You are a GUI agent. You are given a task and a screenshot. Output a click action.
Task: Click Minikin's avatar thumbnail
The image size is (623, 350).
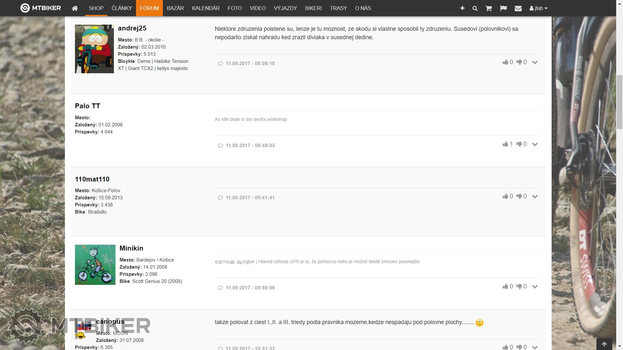[x=95, y=265]
